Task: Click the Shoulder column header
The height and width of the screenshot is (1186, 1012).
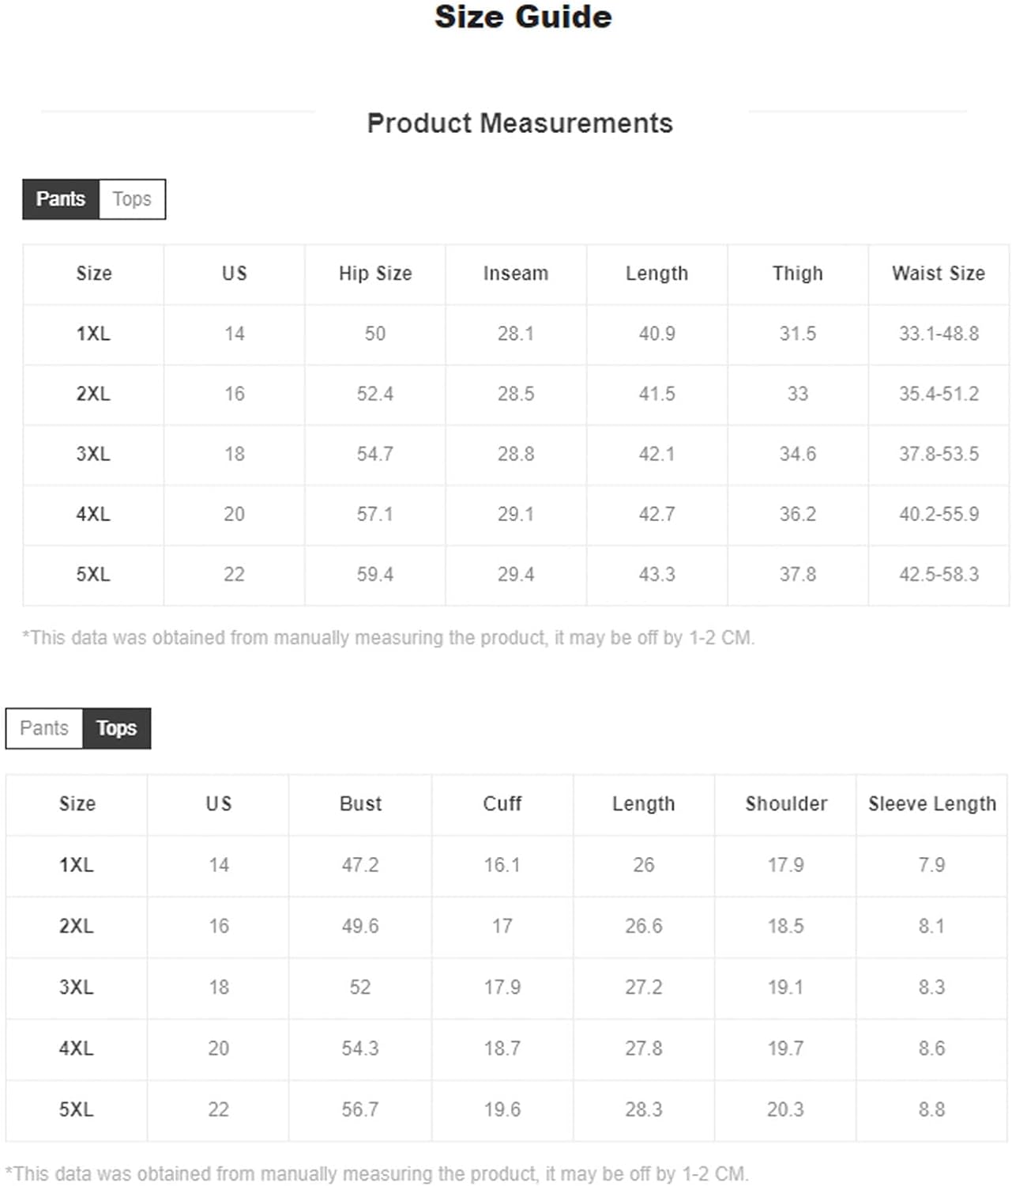Action: point(786,804)
